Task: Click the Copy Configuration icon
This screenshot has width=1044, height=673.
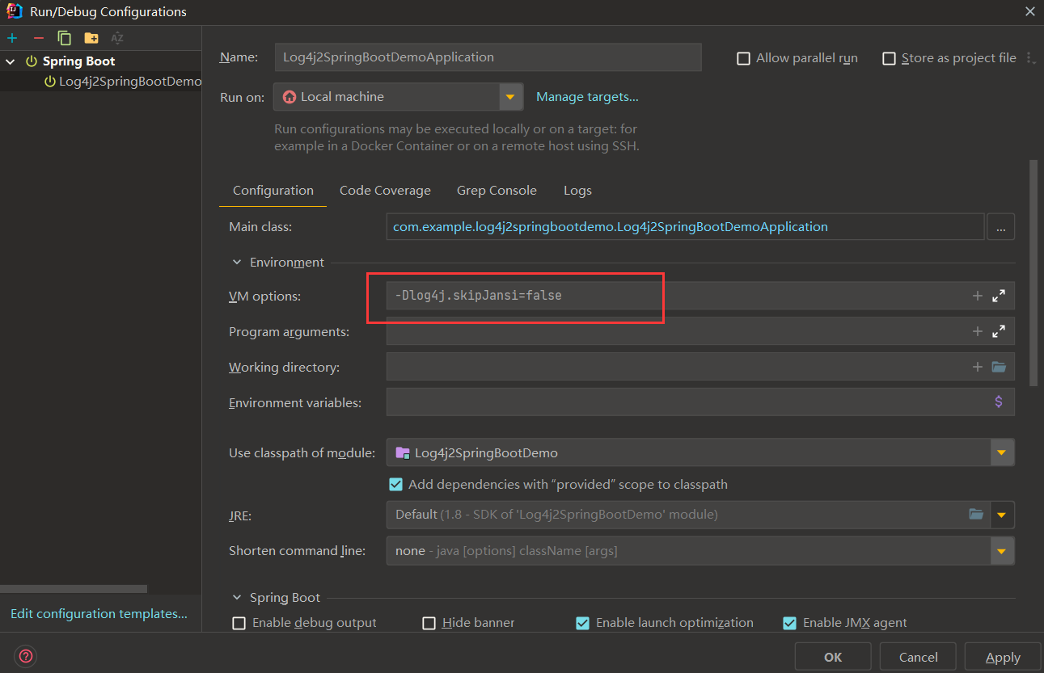Action: tap(65, 38)
